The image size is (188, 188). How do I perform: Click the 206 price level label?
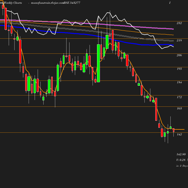pos(179,55)
